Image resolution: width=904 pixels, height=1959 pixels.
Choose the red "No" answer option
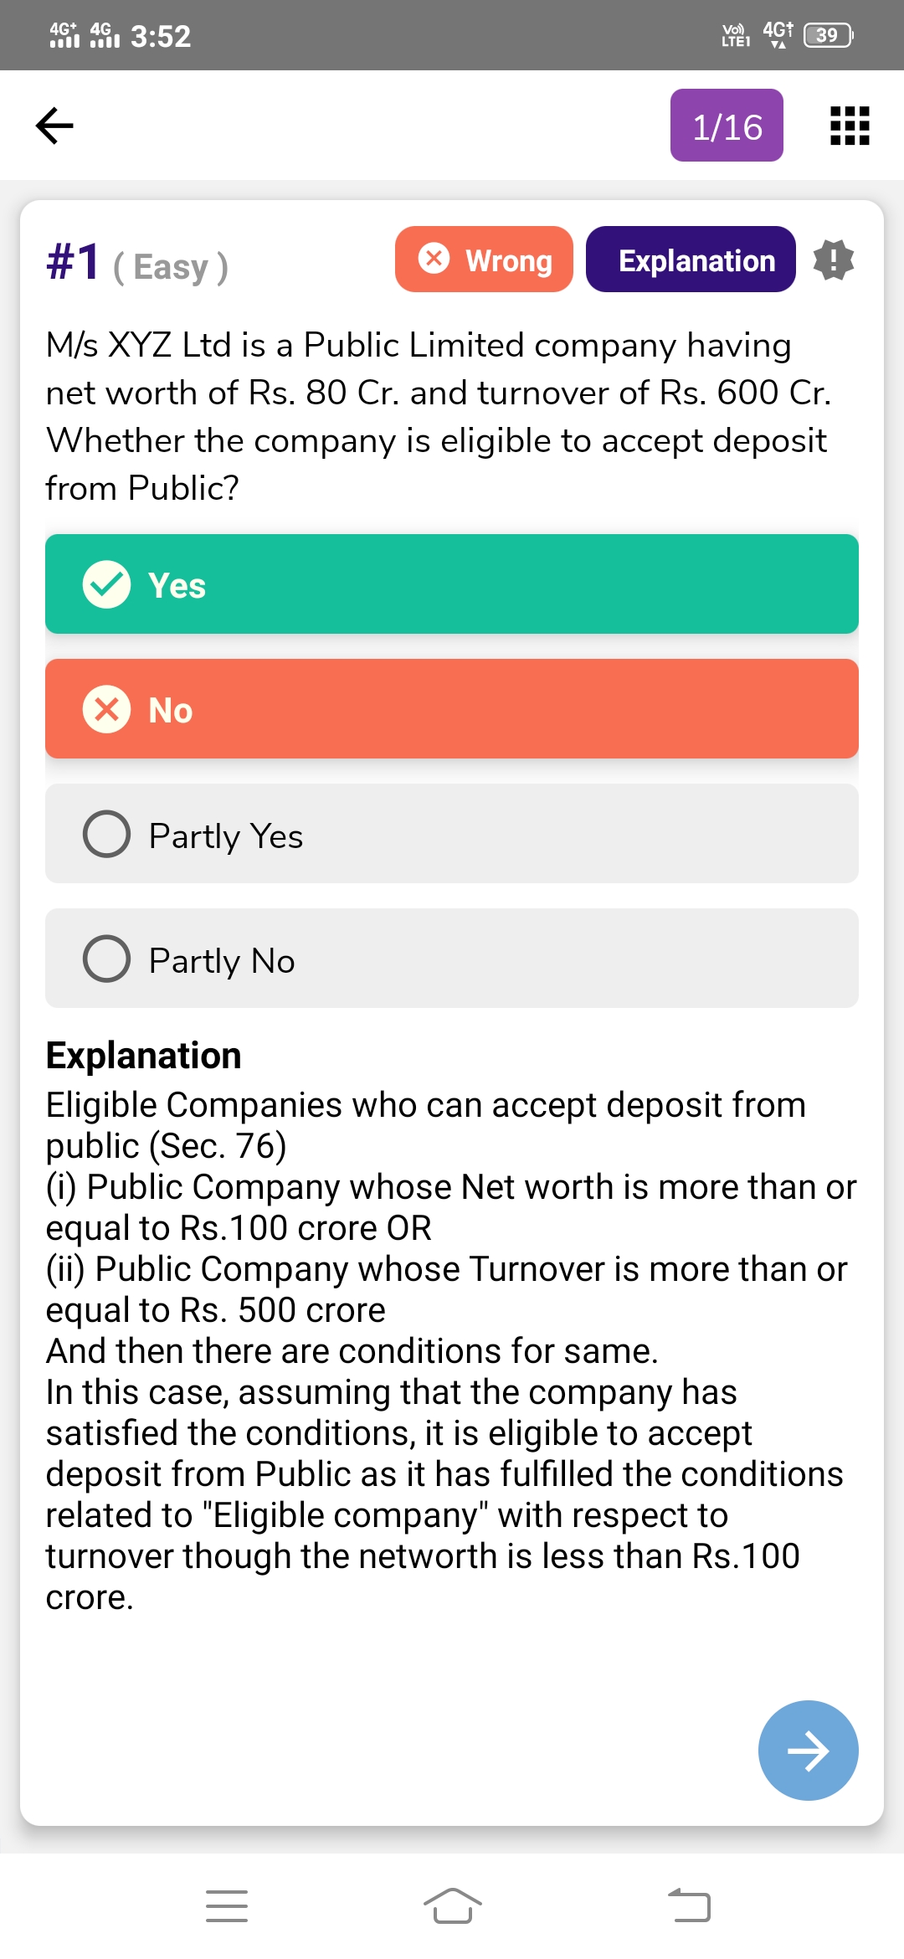point(452,709)
